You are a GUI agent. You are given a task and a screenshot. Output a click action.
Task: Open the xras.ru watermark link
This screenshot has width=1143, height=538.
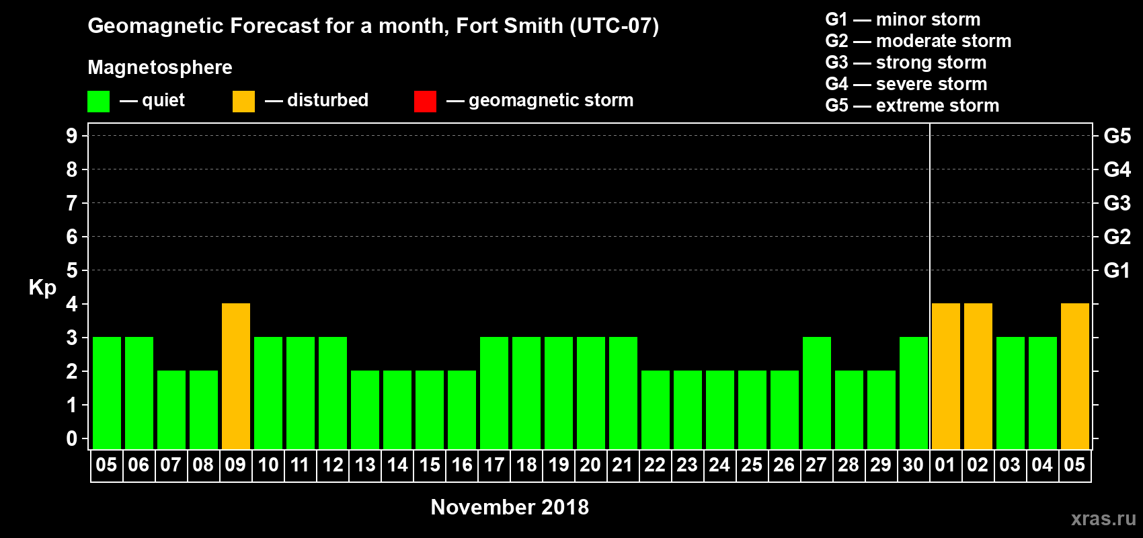(x=1103, y=518)
